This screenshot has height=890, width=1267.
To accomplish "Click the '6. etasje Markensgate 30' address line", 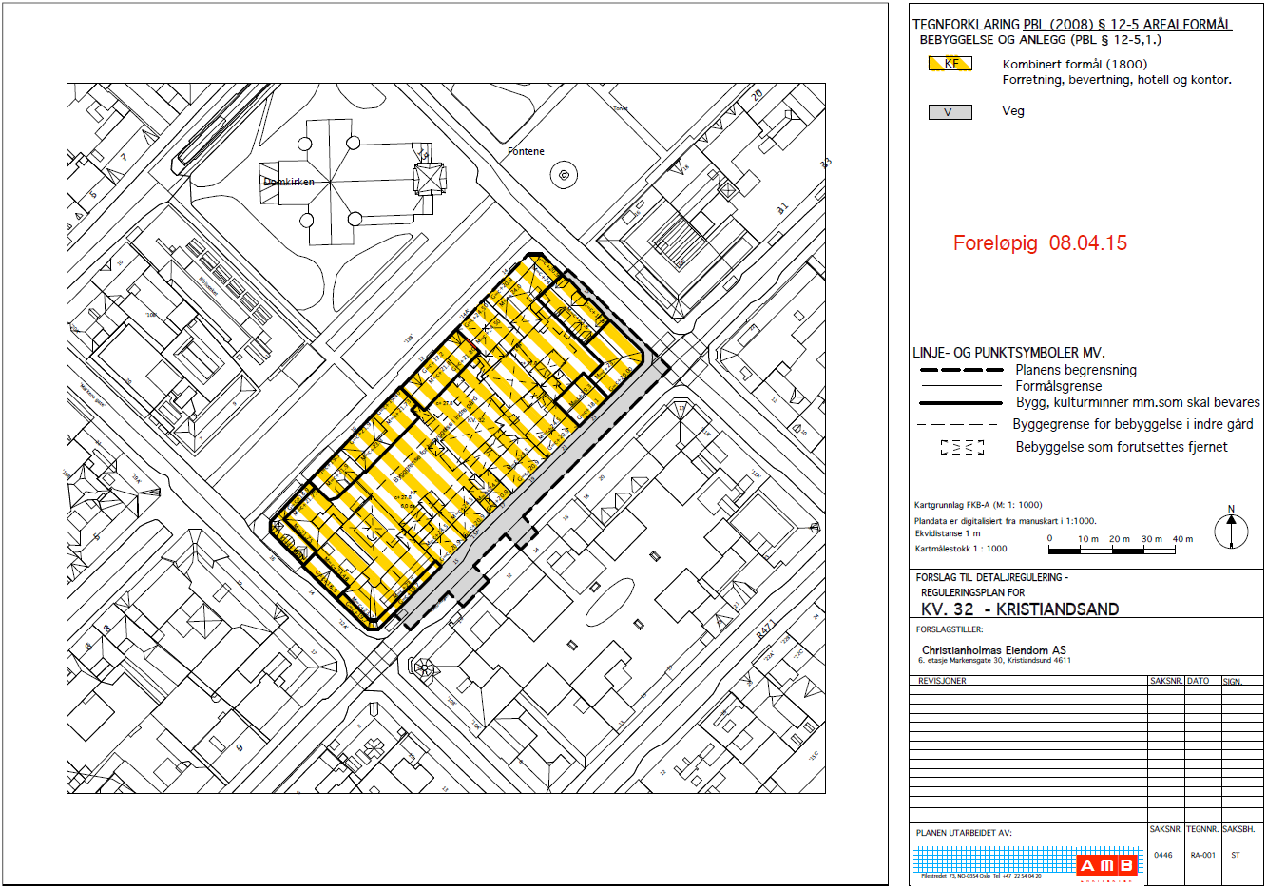I will (994, 661).
